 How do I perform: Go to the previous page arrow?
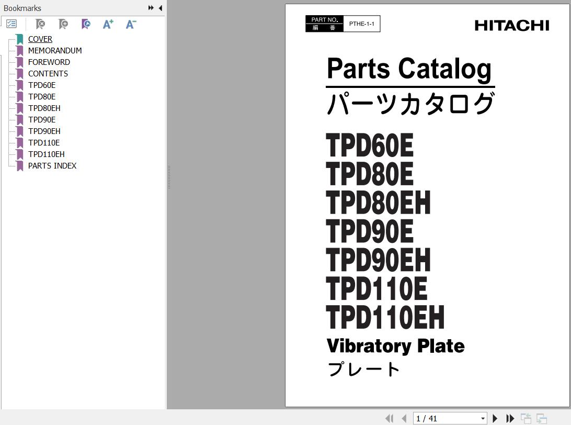[x=404, y=418]
